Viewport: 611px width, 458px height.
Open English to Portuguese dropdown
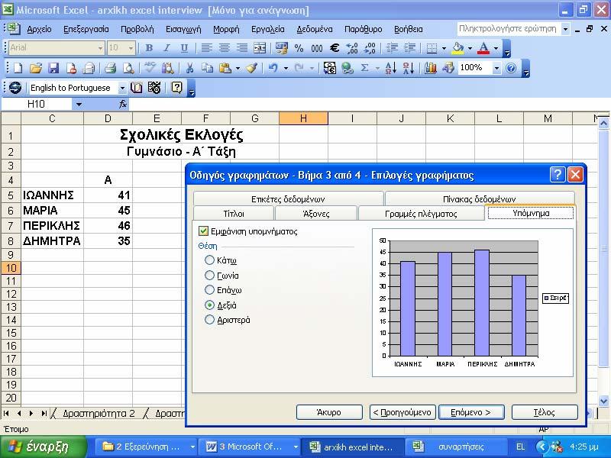click(122, 88)
